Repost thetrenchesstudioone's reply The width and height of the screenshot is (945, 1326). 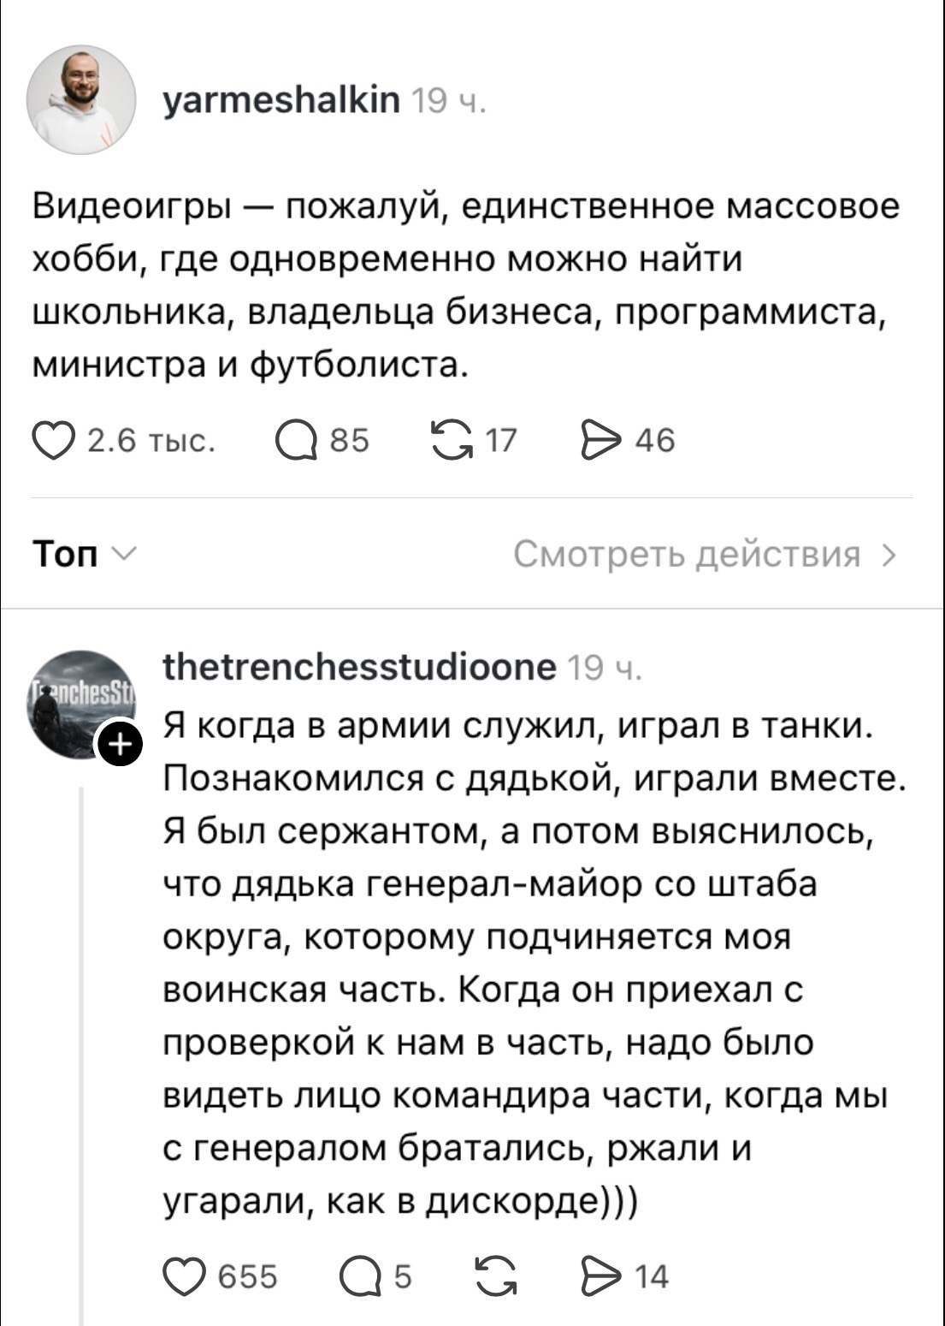(x=497, y=1276)
